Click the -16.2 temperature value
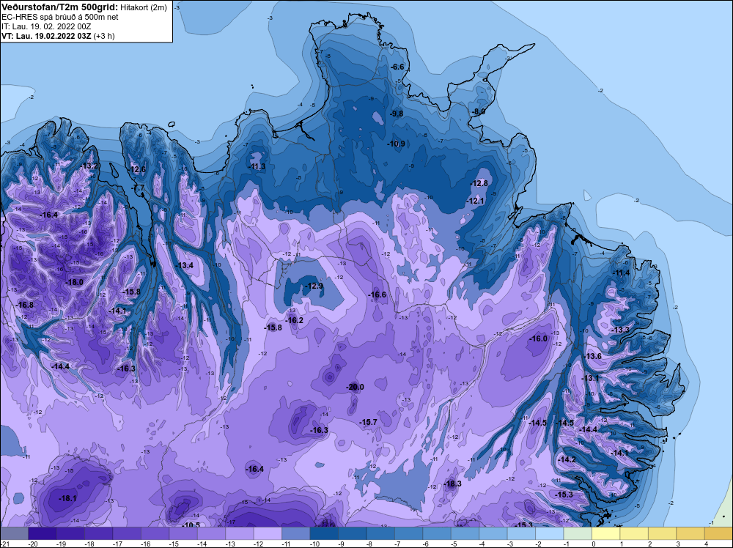The height and width of the screenshot is (548, 733). pos(295,320)
